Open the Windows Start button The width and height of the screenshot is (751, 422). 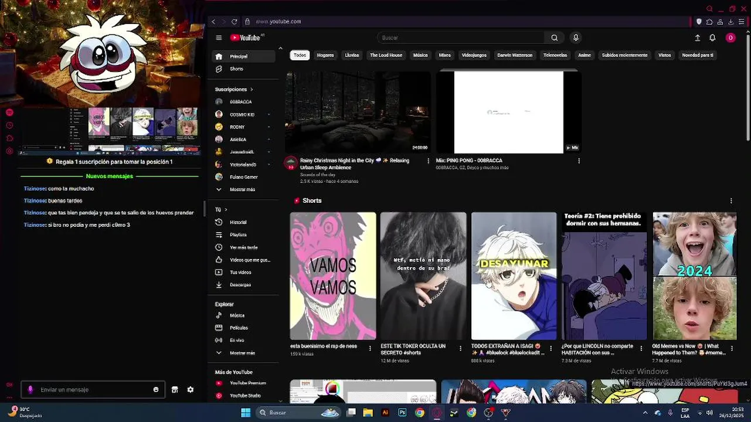pos(246,413)
